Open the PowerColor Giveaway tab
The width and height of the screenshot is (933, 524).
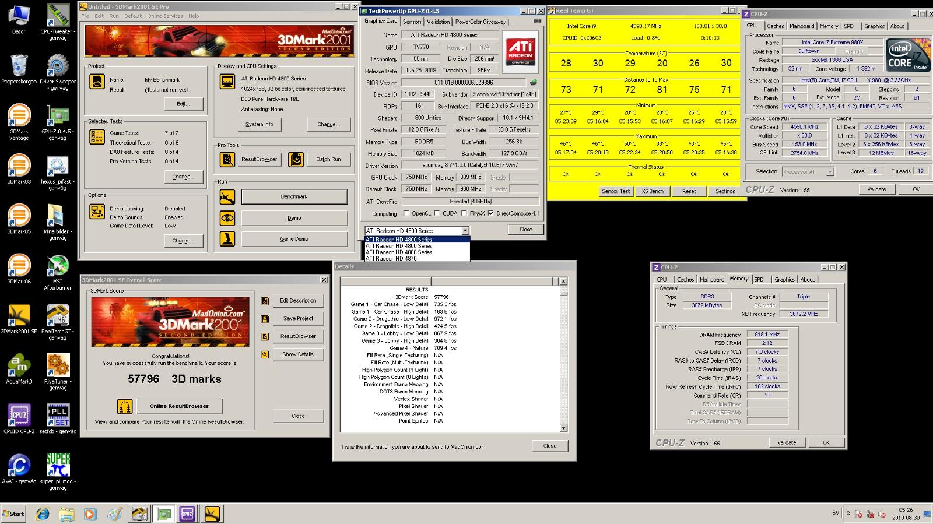(x=481, y=22)
